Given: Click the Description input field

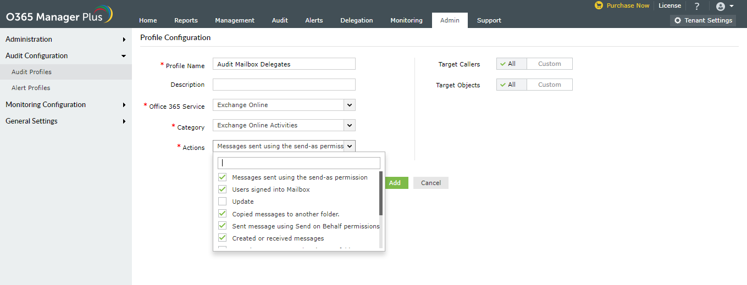Looking at the screenshot, I should point(284,85).
